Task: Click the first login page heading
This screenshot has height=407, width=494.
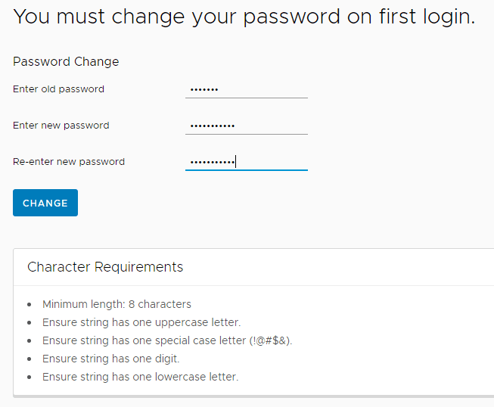Action: (x=244, y=17)
